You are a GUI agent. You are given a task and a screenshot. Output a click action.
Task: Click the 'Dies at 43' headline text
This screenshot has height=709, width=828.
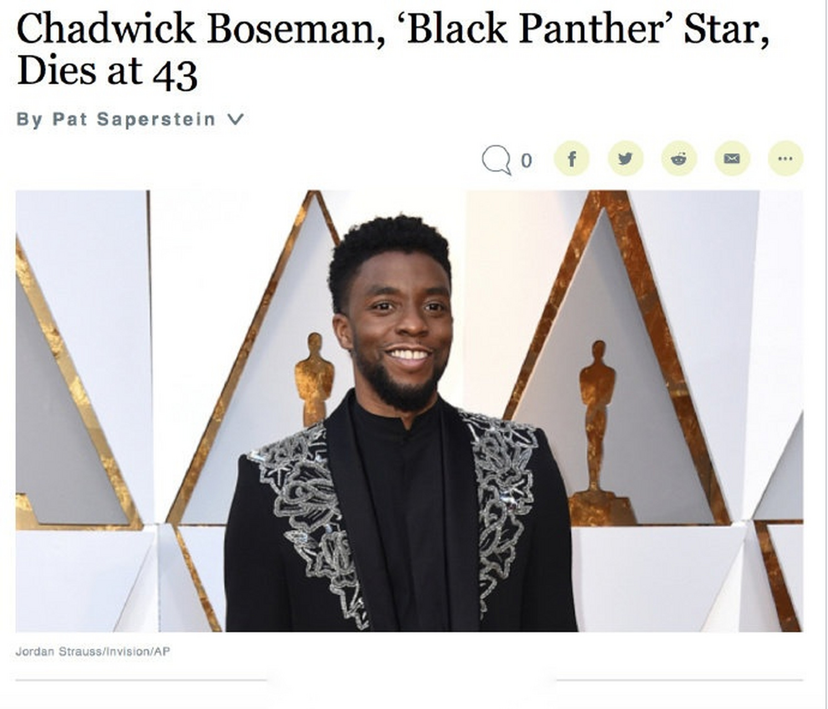point(107,71)
